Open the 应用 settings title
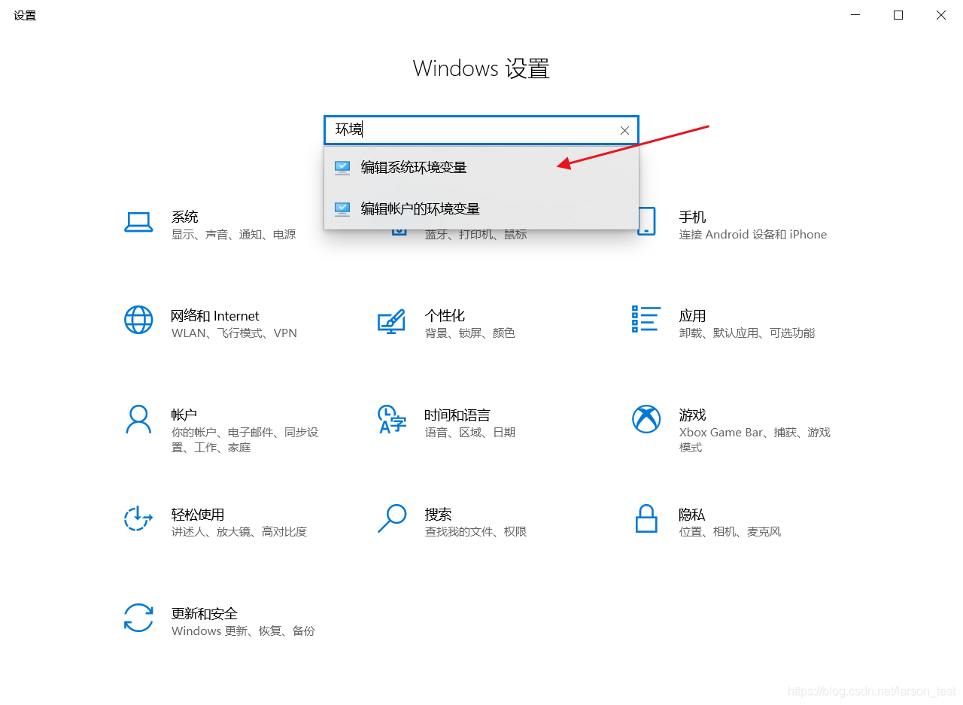 pyautogui.click(x=692, y=316)
